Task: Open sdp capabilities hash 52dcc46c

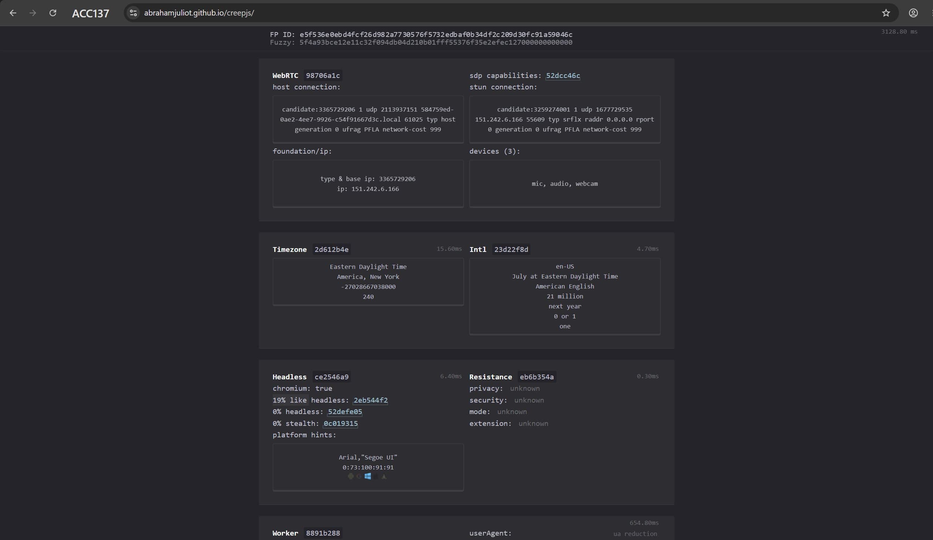Action: coord(563,75)
